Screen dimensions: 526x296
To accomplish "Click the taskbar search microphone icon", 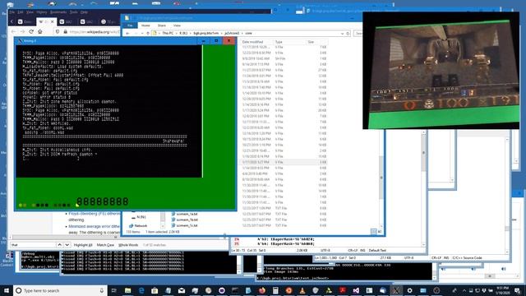I will coord(101,290).
